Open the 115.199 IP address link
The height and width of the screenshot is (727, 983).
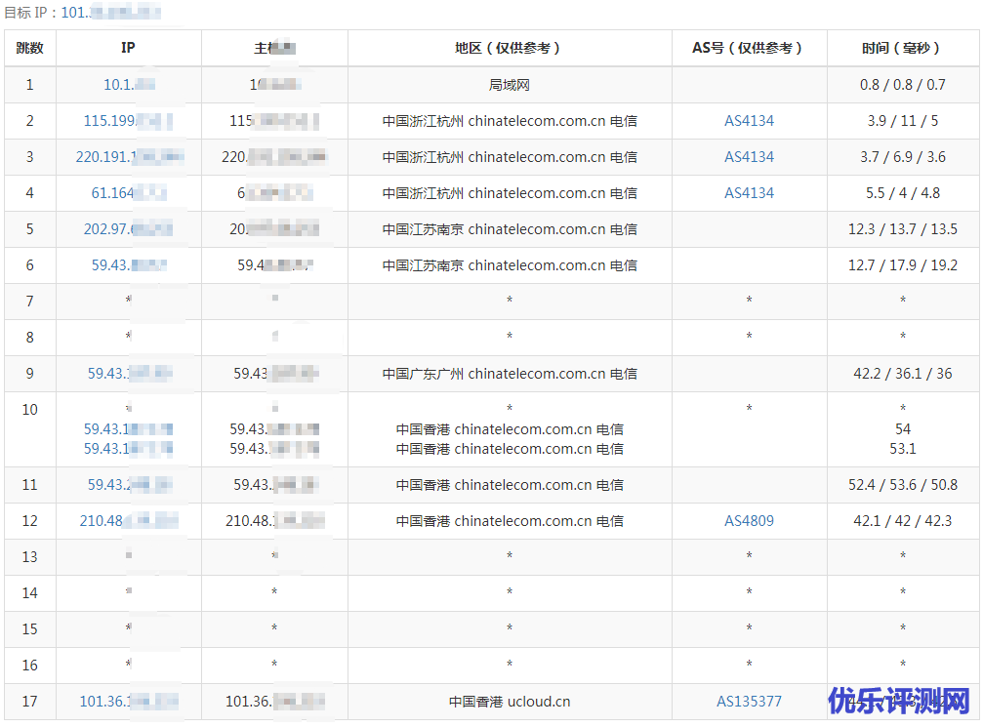[128, 121]
